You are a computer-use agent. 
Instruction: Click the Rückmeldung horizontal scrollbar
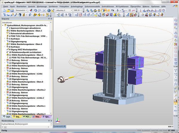tap(25, 127)
